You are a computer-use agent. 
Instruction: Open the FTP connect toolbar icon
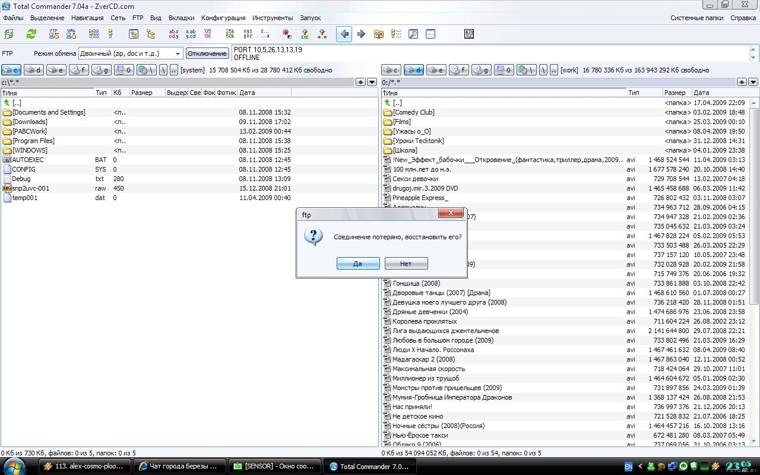pyautogui.click(x=54, y=34)
